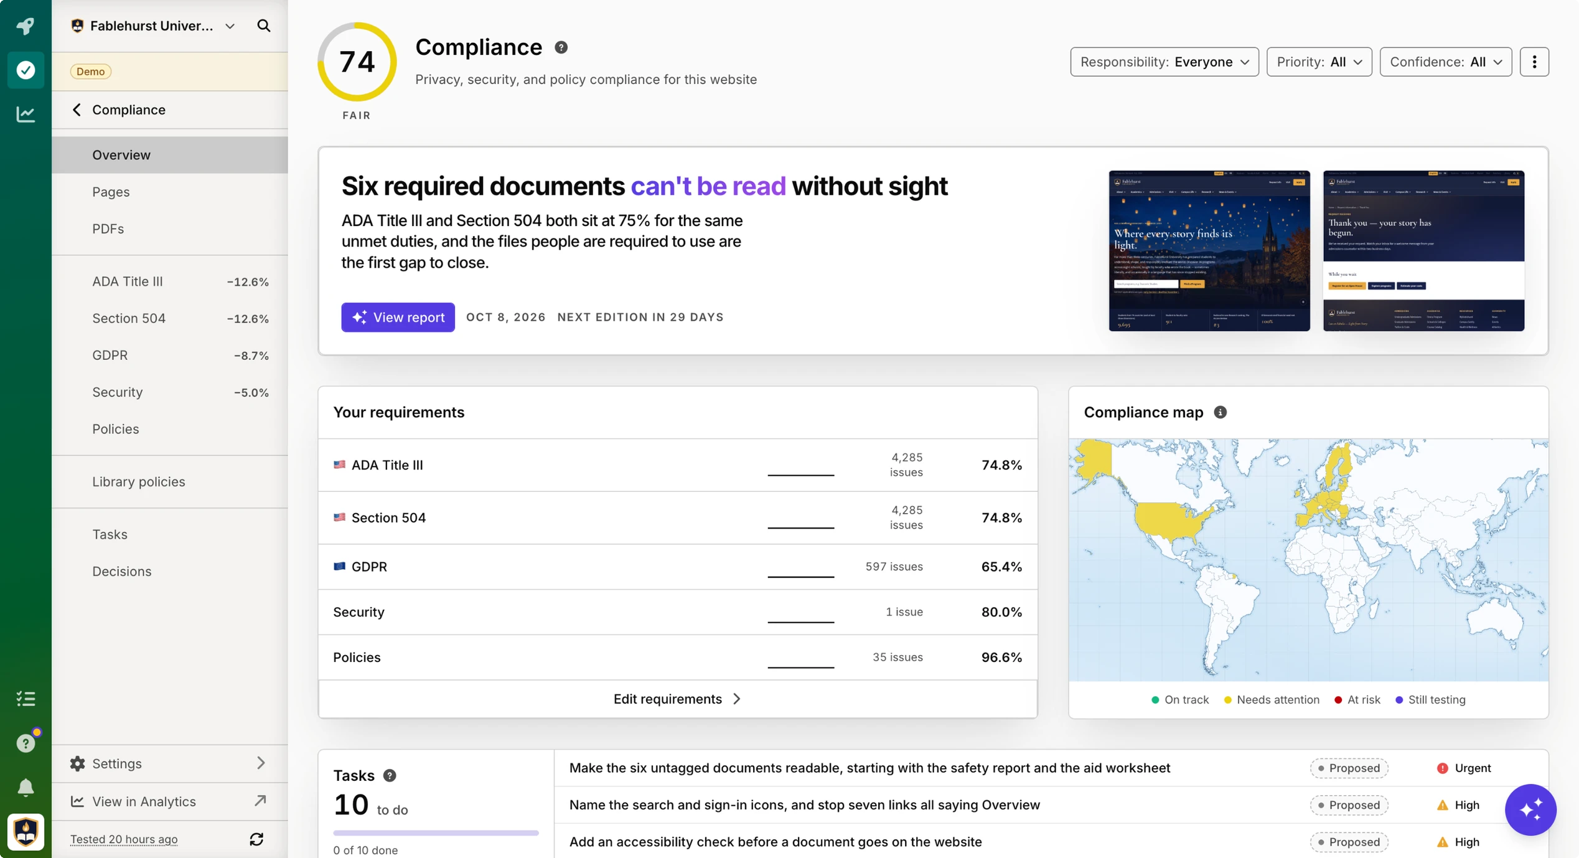Open the analytics chart icon in left rail
The image size is (1579, 858).
[x=26, y=114]
